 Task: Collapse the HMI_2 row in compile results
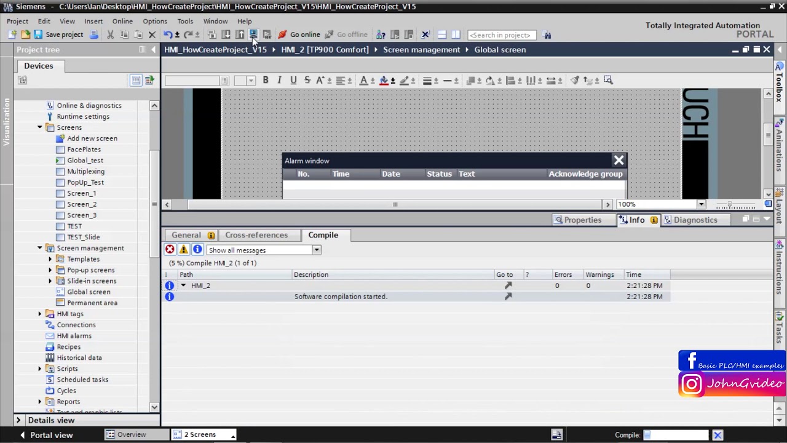tap(183, 285)
